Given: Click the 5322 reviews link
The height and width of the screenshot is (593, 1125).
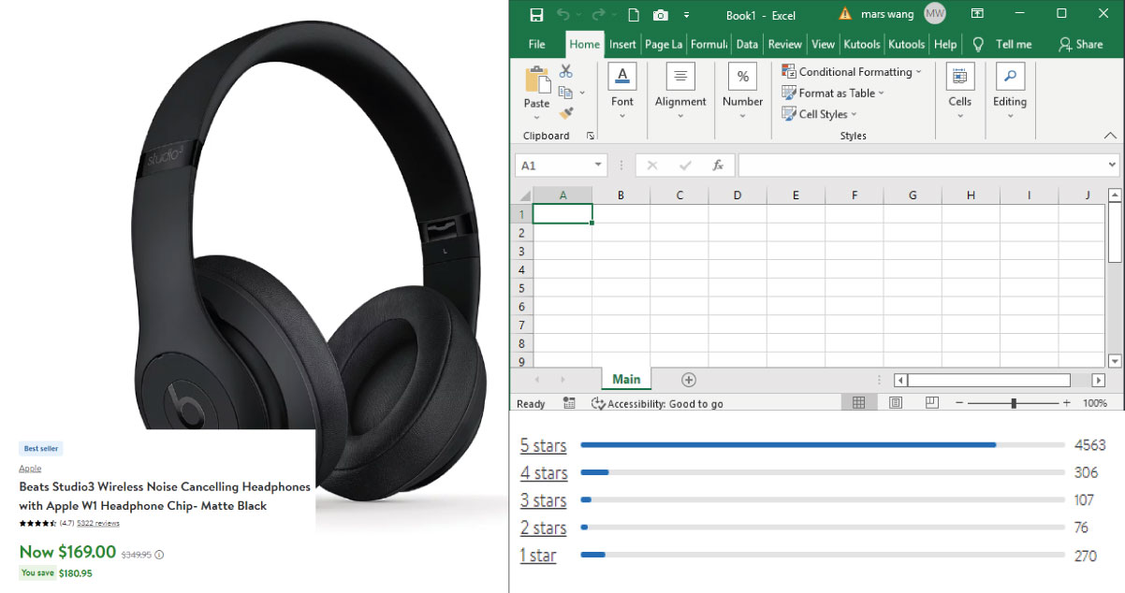Looking at the screenshot, I should 98,523.
